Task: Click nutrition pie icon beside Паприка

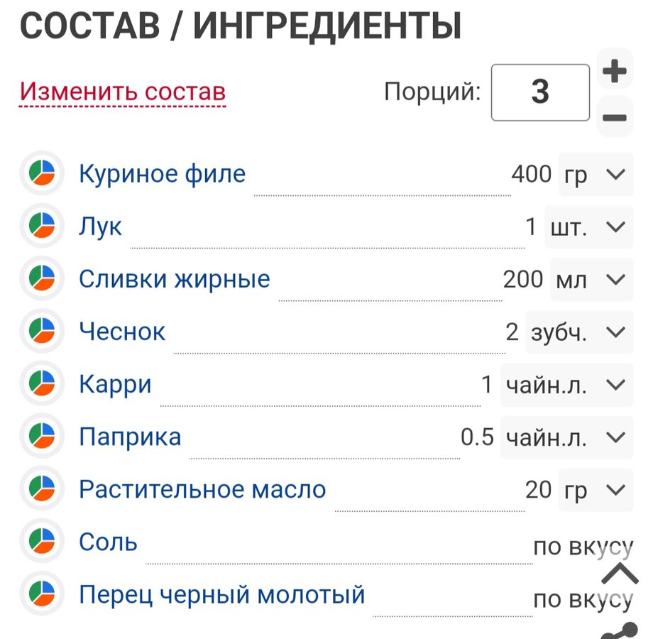Action: pos(42,437)
